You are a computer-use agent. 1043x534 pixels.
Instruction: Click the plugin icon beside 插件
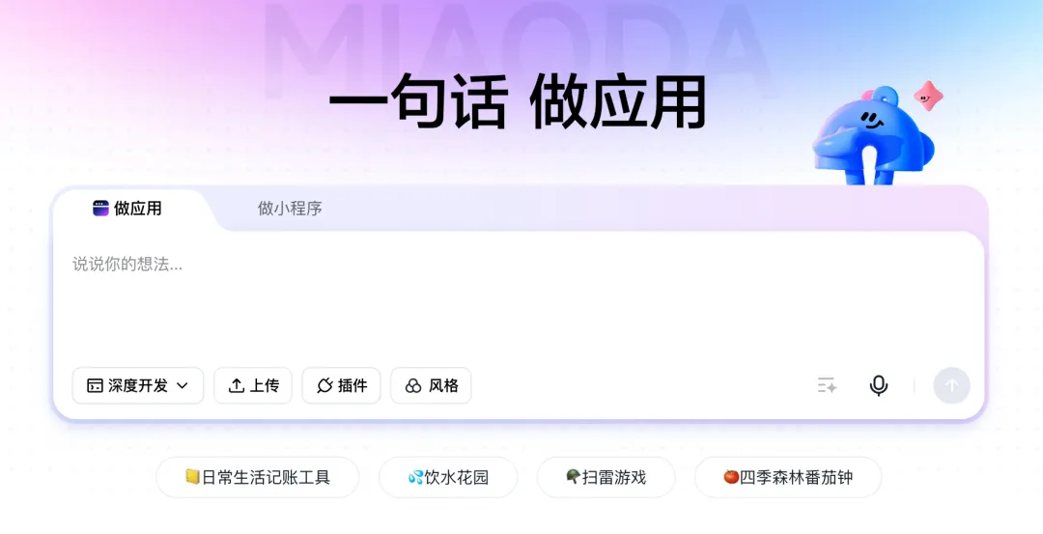324,385
